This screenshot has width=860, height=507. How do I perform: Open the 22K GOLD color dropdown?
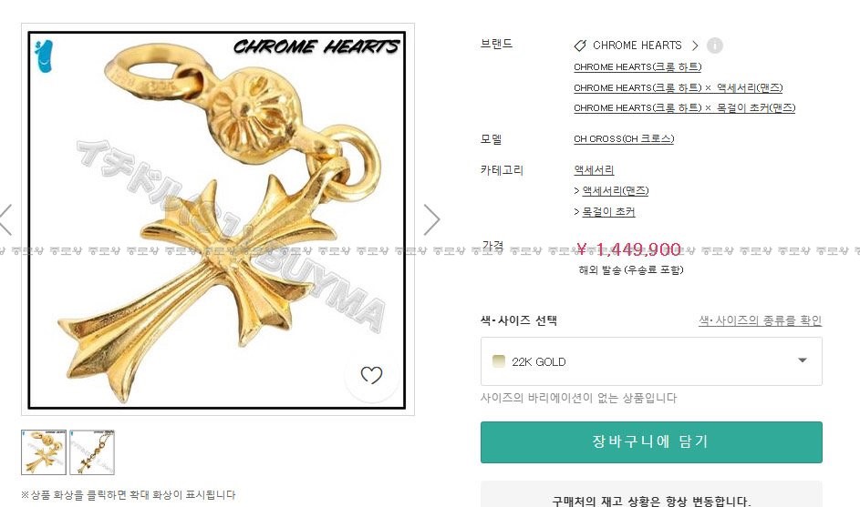[x=651, y=361]
